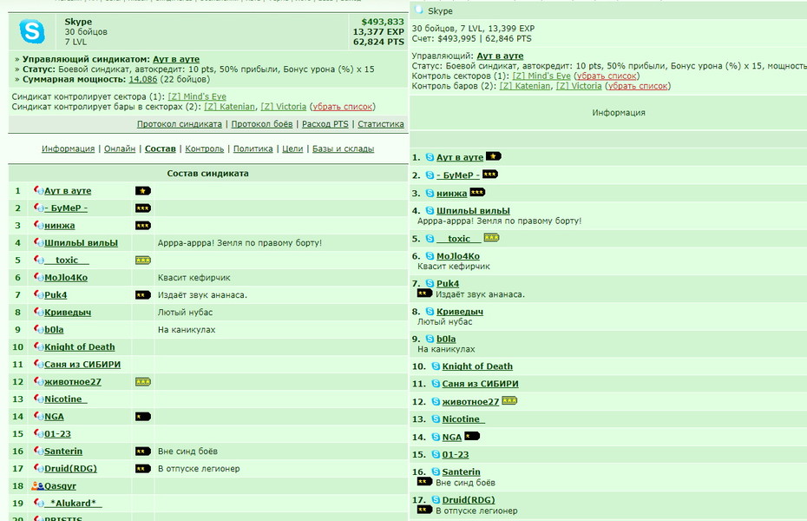Click the Skype icon next to Аут в ауте in right list
The image size is (807, 521).
(x=430, y=157)
